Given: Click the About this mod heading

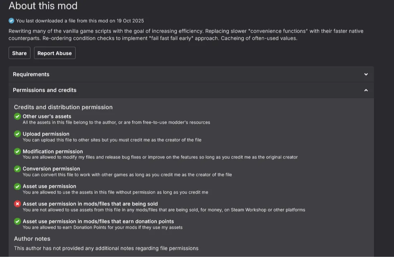Looking at the screenshot, I should [43, 6].
